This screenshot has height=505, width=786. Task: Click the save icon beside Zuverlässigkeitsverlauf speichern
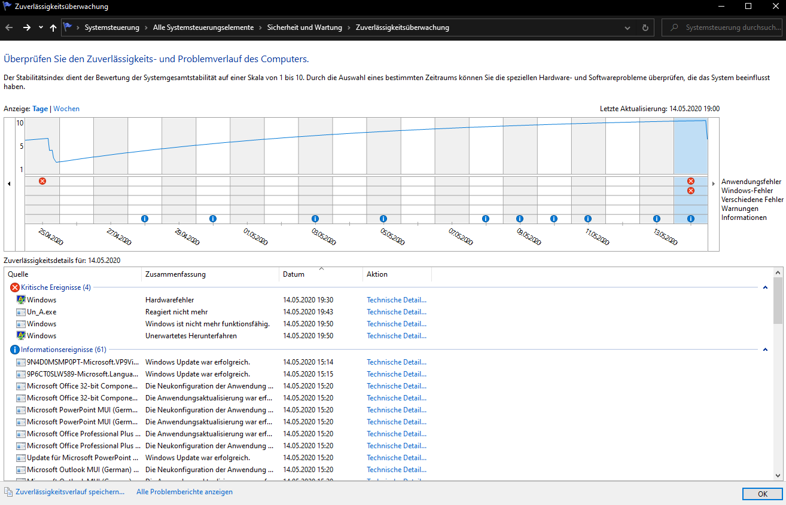[x=8, y=492]
